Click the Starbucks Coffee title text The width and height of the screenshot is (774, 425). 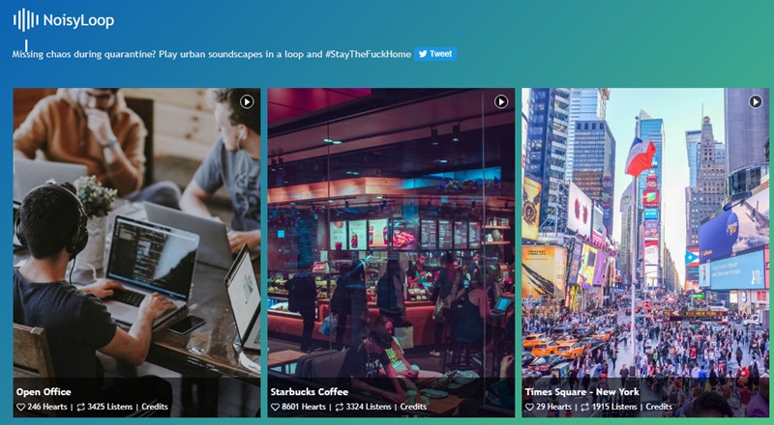309,392
